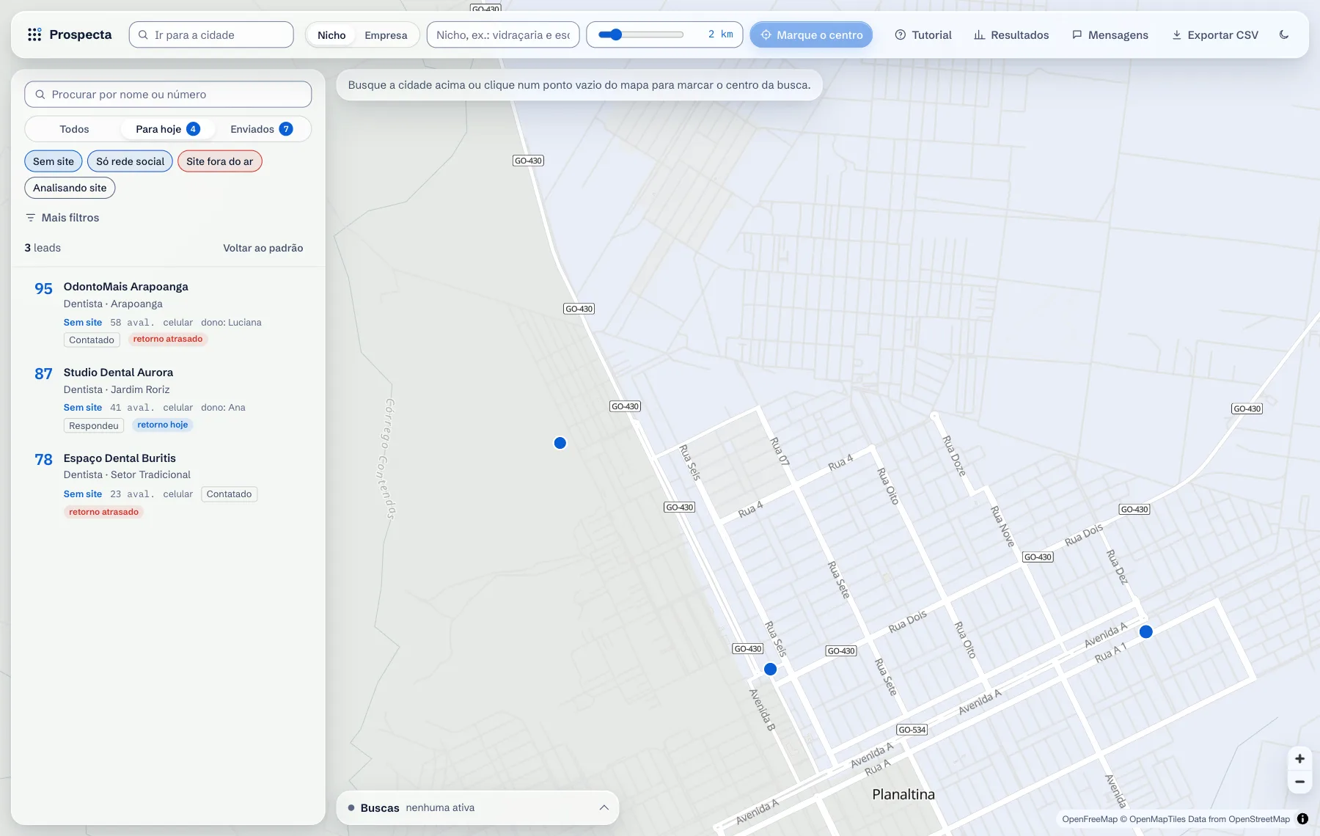Focus Procurar por nome ou número field

click(x=168, y=94)
